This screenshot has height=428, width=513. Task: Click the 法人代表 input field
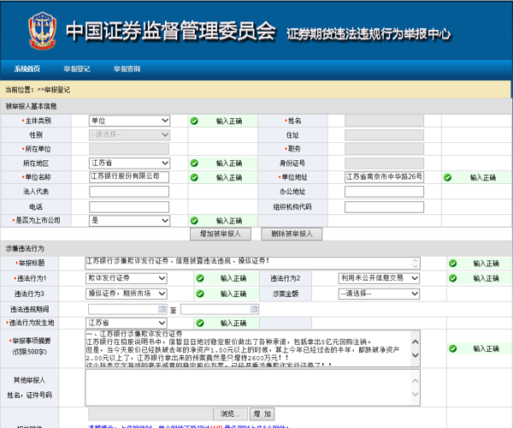tap(129, 192)
